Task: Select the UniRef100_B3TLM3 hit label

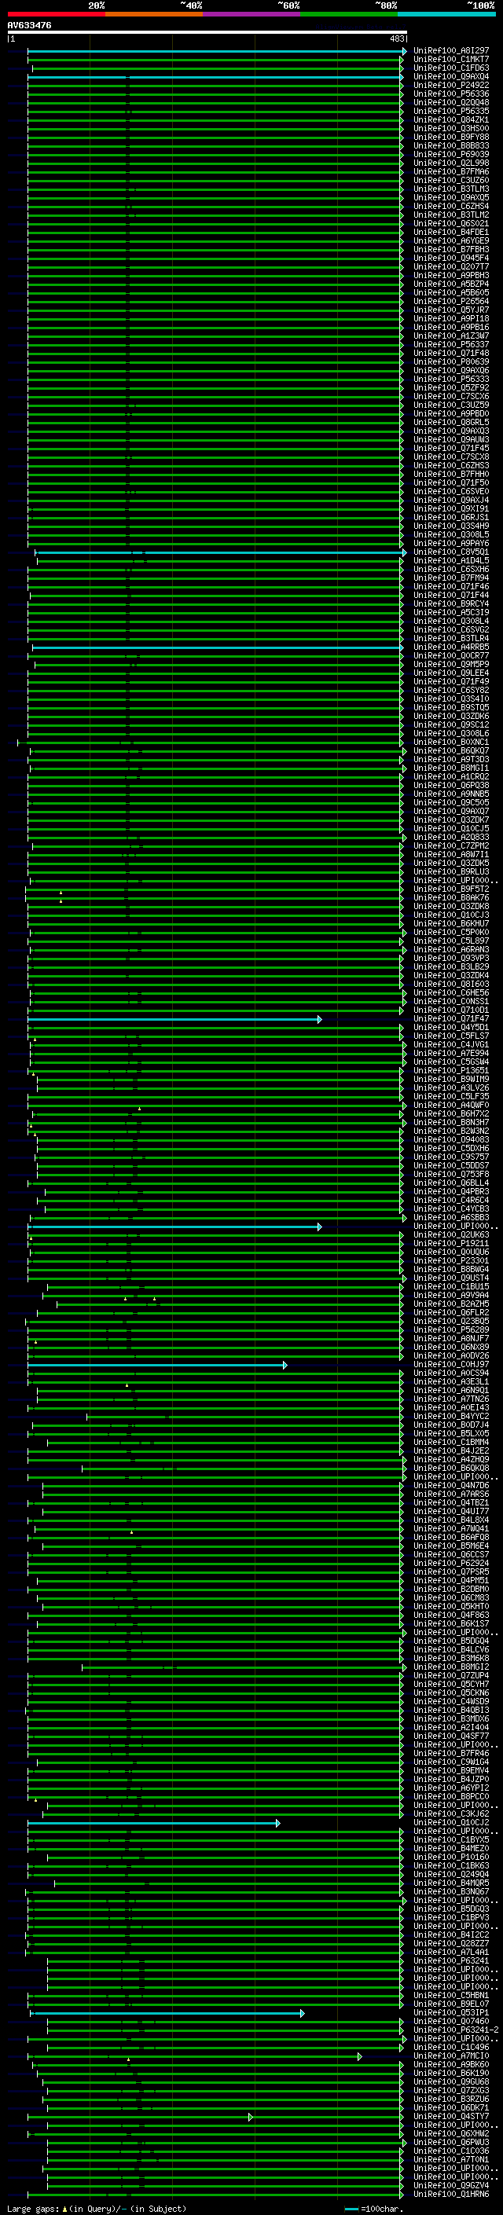Action: [451, 189]
